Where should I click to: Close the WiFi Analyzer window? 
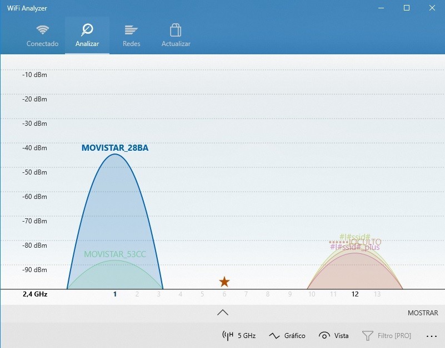pyautogui.click(x=432, y=8)
